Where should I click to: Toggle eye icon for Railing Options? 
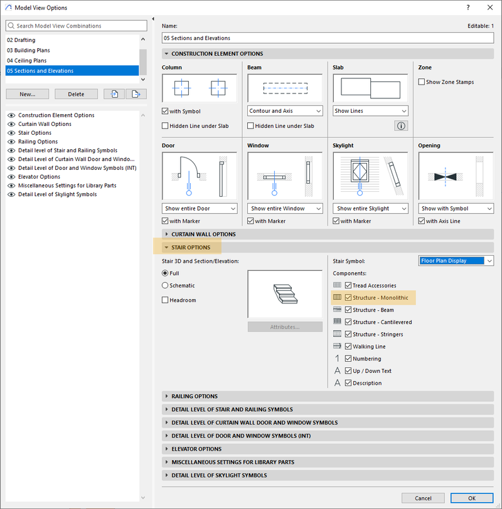(11, 142)
